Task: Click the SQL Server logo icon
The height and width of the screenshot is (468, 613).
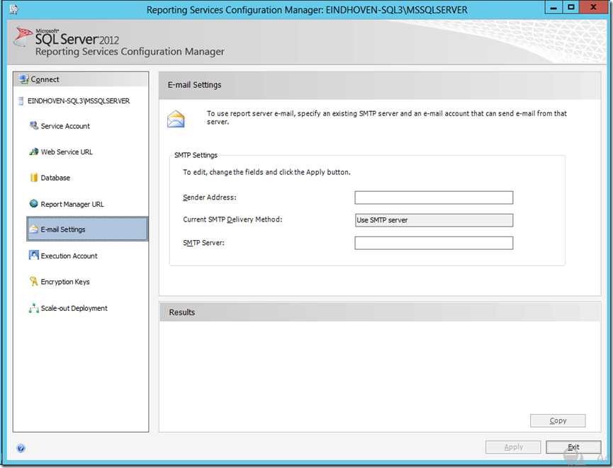Action: pos(23,38)
